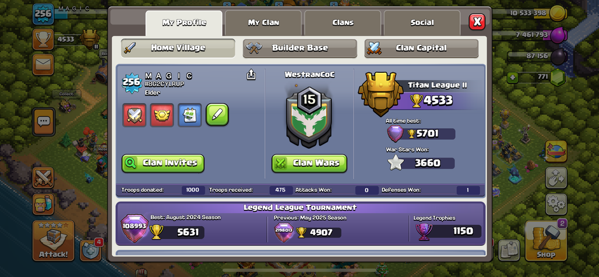599x277 pixels.
Task: Select the Home Village view
Action: (x=178, y=48)
